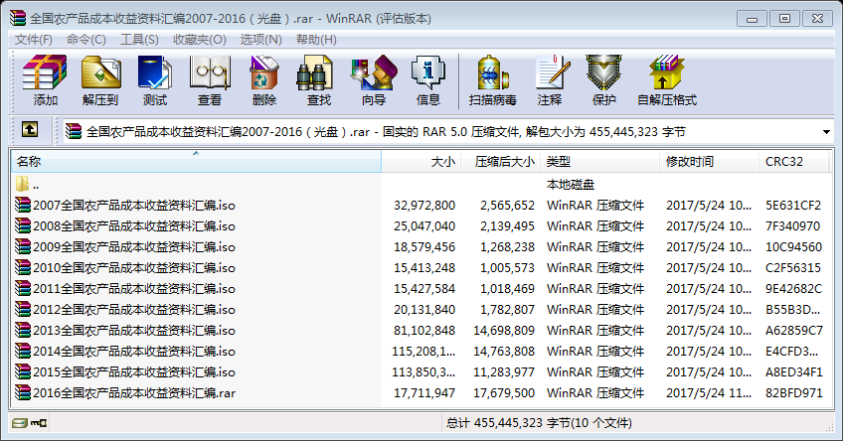843x441 pixels.
Task: Open the 收藏夹(O) menu
Action: (x=200, y=39)
